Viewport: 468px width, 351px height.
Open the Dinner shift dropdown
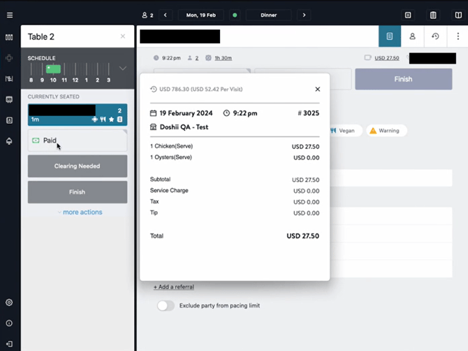[268, 15]
